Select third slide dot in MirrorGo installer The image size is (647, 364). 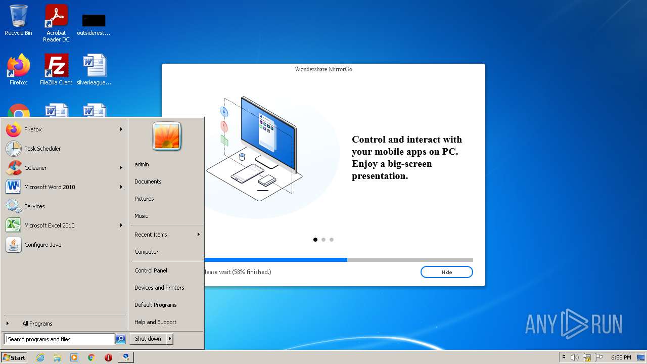pyautogui.click(x=332, y=240)
